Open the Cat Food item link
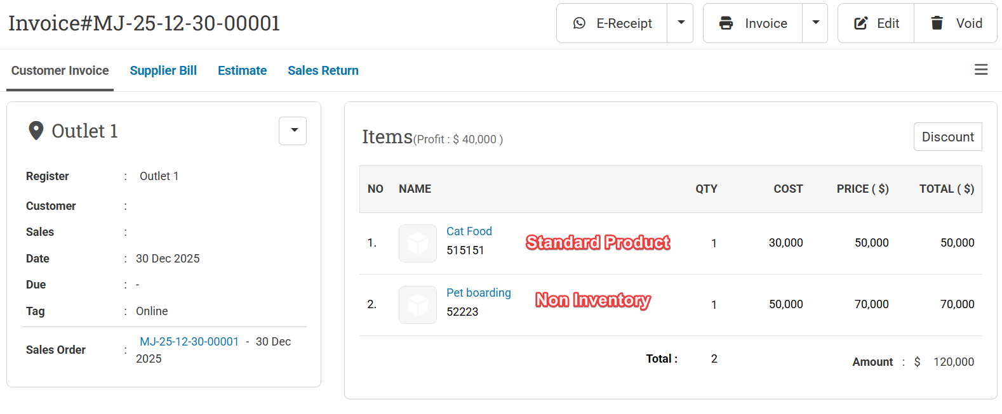Viewport: 1002px width, 414px height. point(469,231)
